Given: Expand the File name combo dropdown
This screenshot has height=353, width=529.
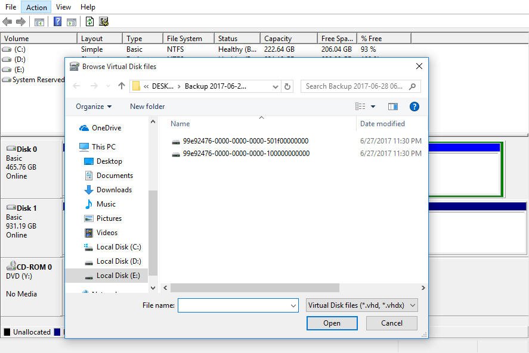Looking at the screenshot, I should tap(293, 305).
